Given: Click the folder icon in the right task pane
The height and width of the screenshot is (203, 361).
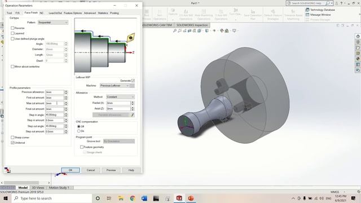Looking at the screenshot, I should point(358,47).
